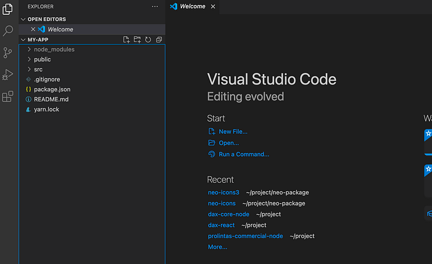This screenshot has height=264, width=432.
Task: Open the Source Control view icon
Action: 8,52
